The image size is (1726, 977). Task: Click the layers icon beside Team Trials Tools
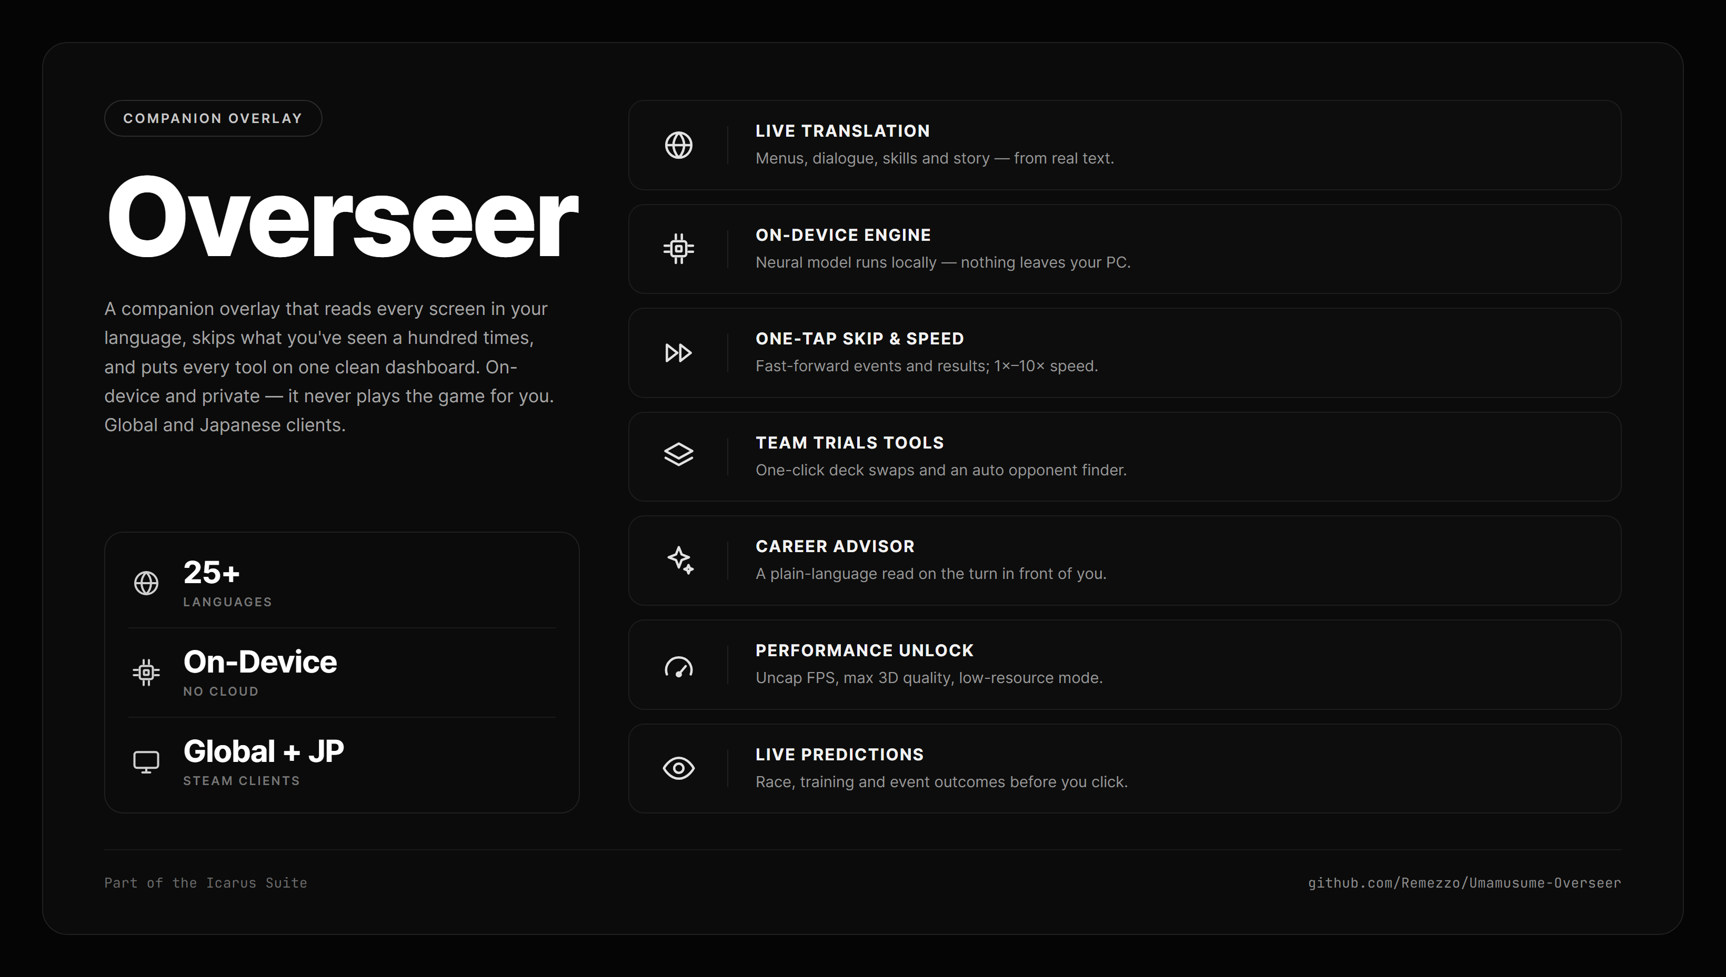[x=678, y=454]
